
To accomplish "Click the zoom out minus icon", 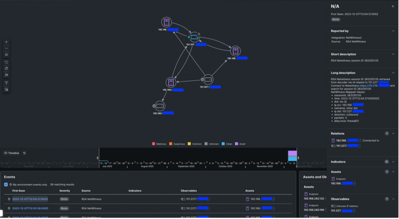I will click(x=6, y=49).
